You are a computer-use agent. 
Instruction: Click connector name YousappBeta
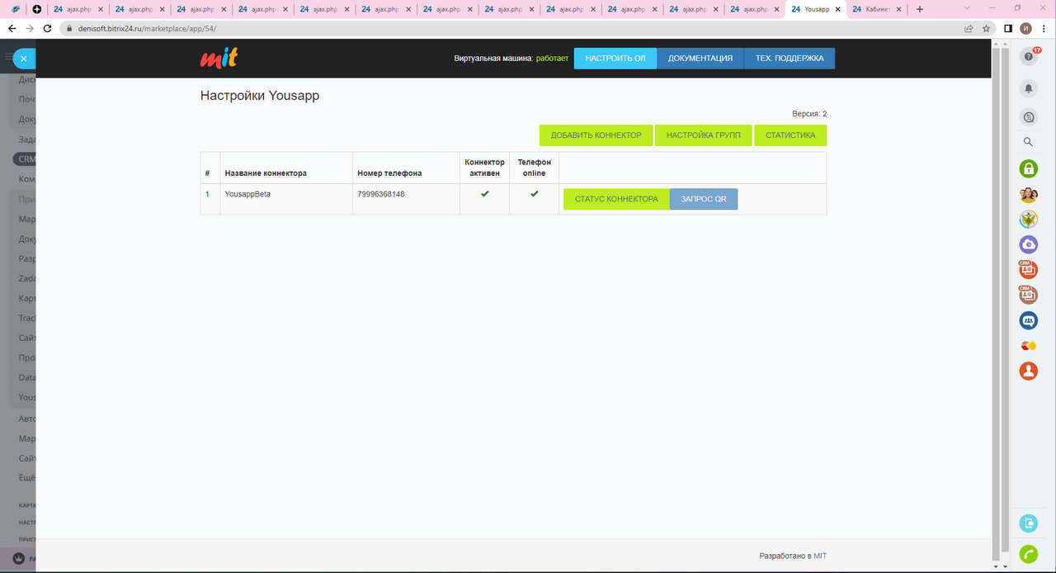point(247,194)
